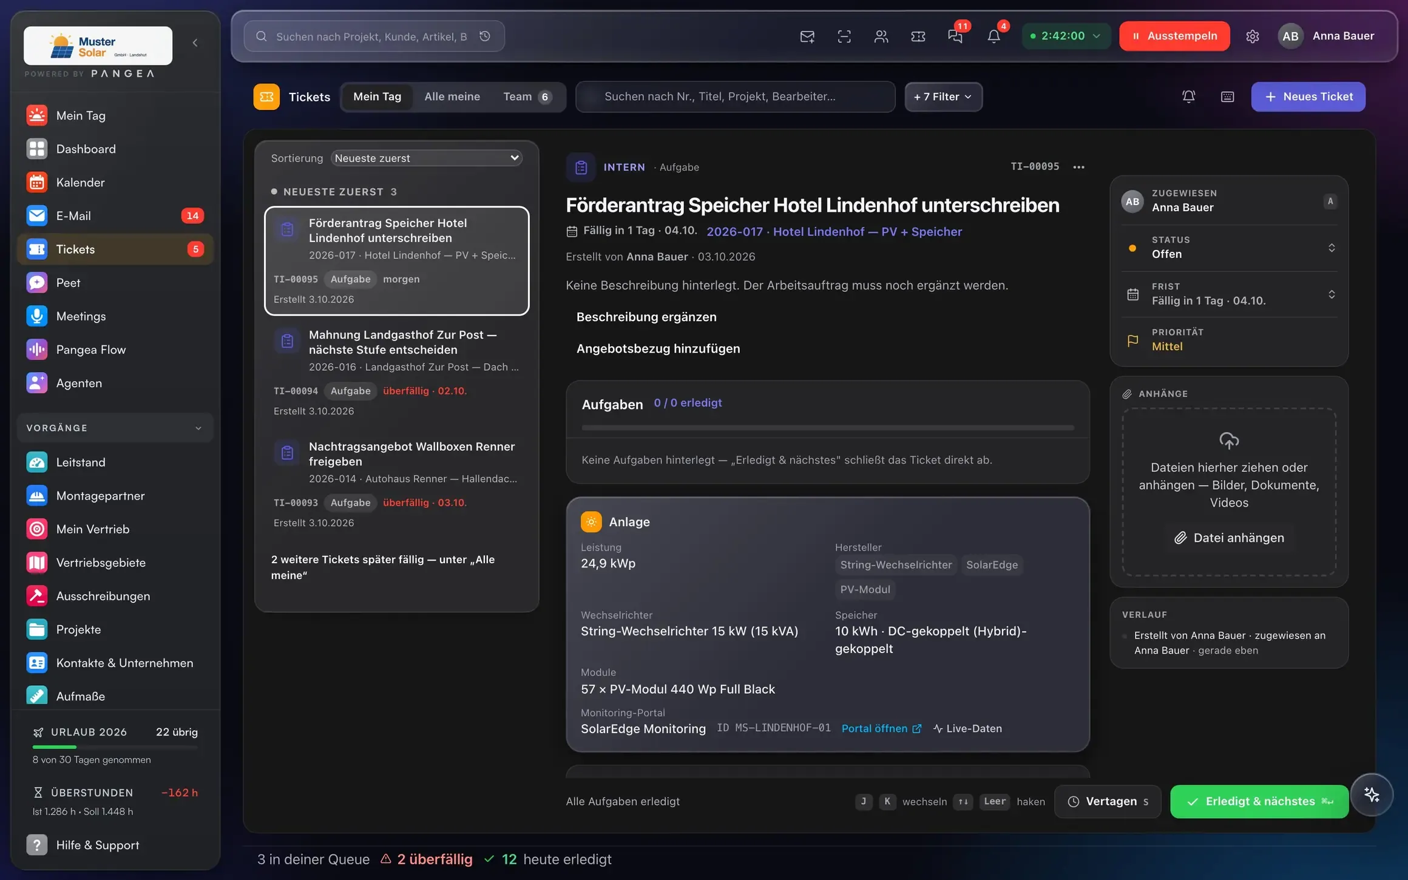Collapse the sidebar with the chevron arrow
Viewport: 1408px width, 880px height.
tap(195, 42)
